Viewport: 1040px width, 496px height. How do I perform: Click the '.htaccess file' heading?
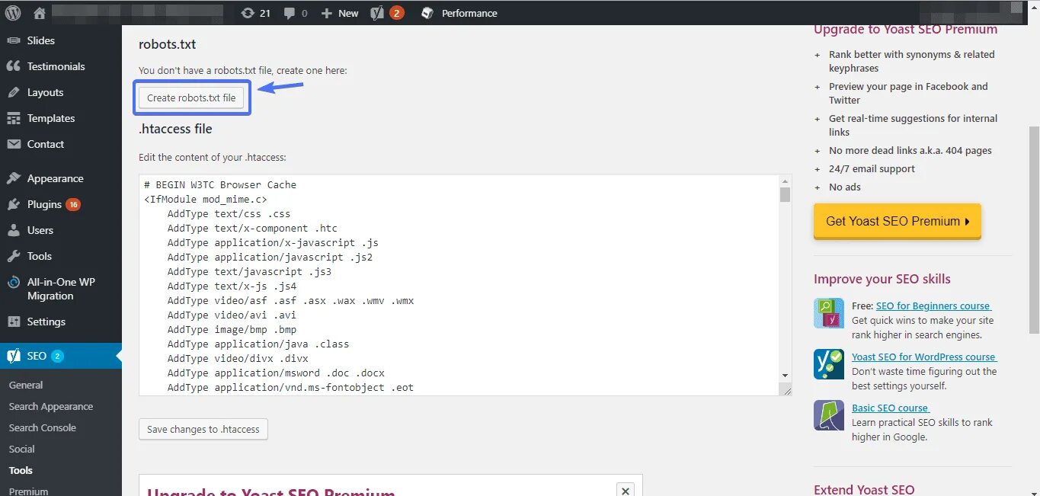pos(175,129)
